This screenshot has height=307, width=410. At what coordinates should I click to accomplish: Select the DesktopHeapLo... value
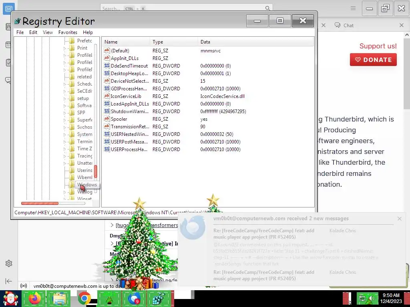(x=129, y=74)
